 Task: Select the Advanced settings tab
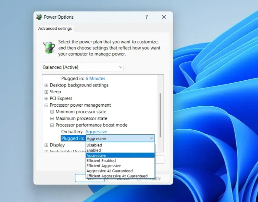coord(55,29)
